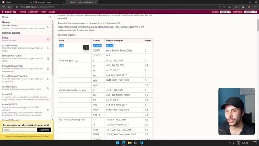Click the site info lock icon
Screen dimensions: 259x146
[x=17, y=7]
